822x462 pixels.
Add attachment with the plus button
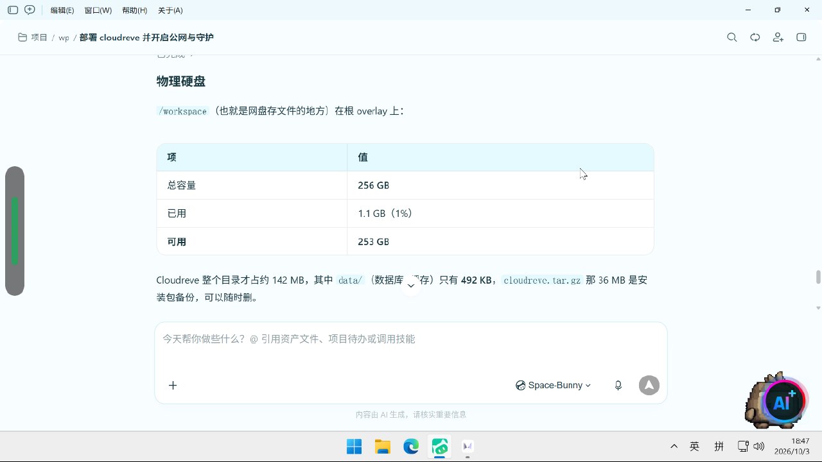173,385
